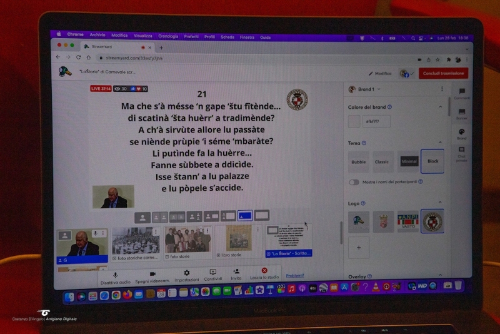Click the Spegni videocam camera icon

tap(152, 274)
